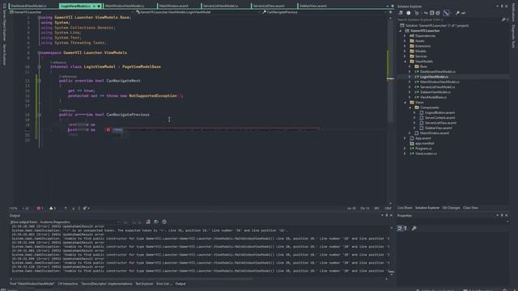
Task: Expand the Services folder
Action: point(405,57)
